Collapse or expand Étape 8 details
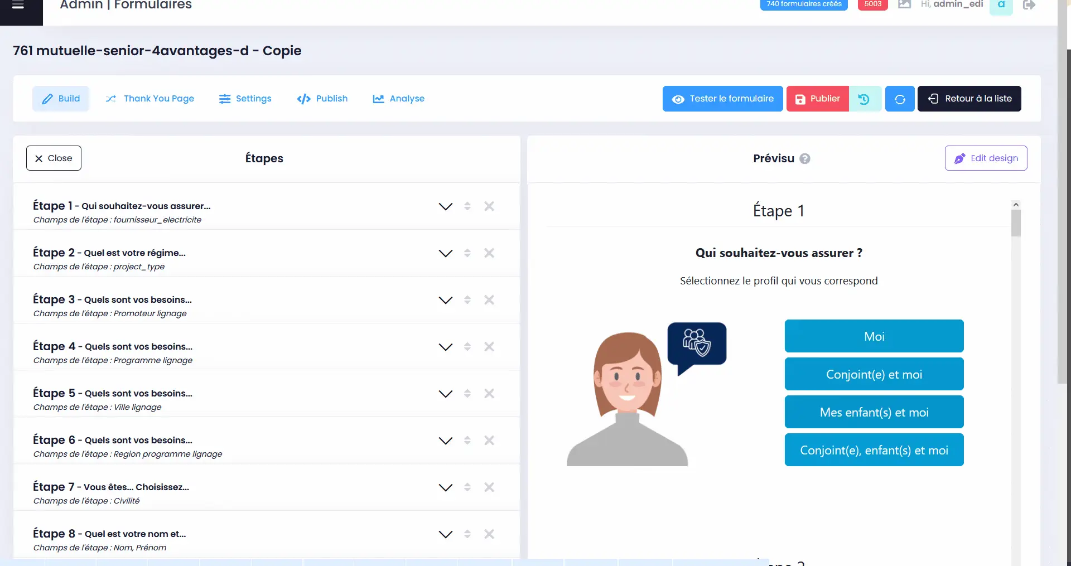Image resolution: width=1071 pixels, height=566 pixels. pyautogui.click(x=445, y=534)
